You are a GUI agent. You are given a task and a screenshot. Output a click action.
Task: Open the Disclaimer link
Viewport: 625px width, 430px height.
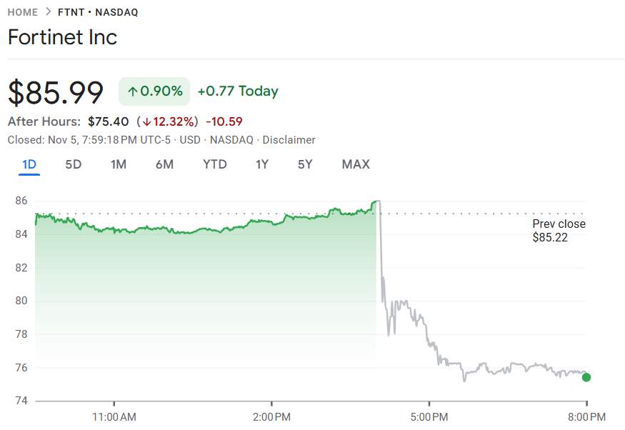point(289,140)
